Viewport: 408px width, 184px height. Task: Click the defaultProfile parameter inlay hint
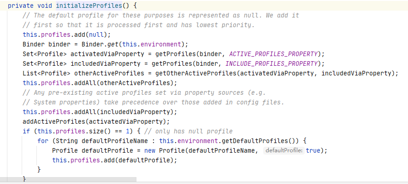(284, 150)
